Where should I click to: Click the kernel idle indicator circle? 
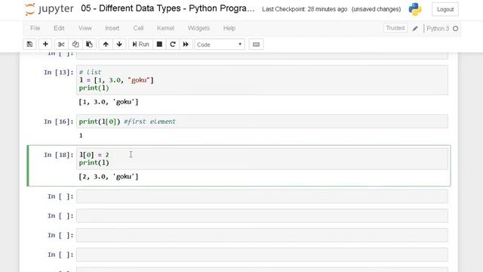tap(456, 29)
